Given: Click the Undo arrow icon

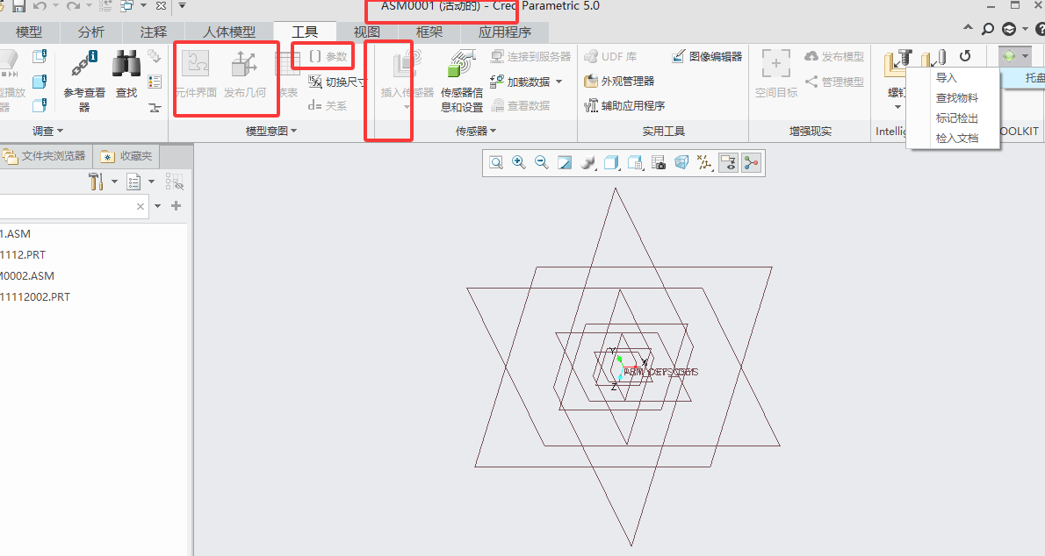Looking at the screenshot, I should 40,6.
